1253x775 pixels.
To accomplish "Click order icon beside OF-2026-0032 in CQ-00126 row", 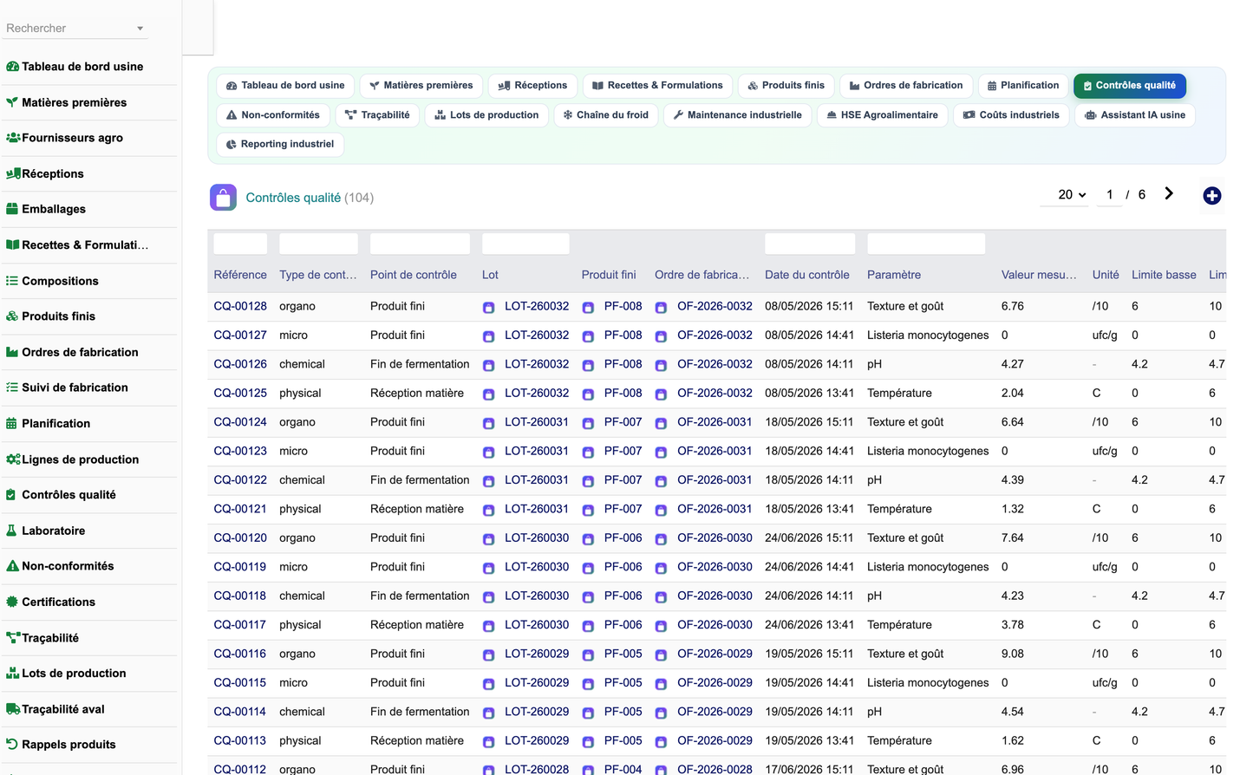I will (661, 366).
